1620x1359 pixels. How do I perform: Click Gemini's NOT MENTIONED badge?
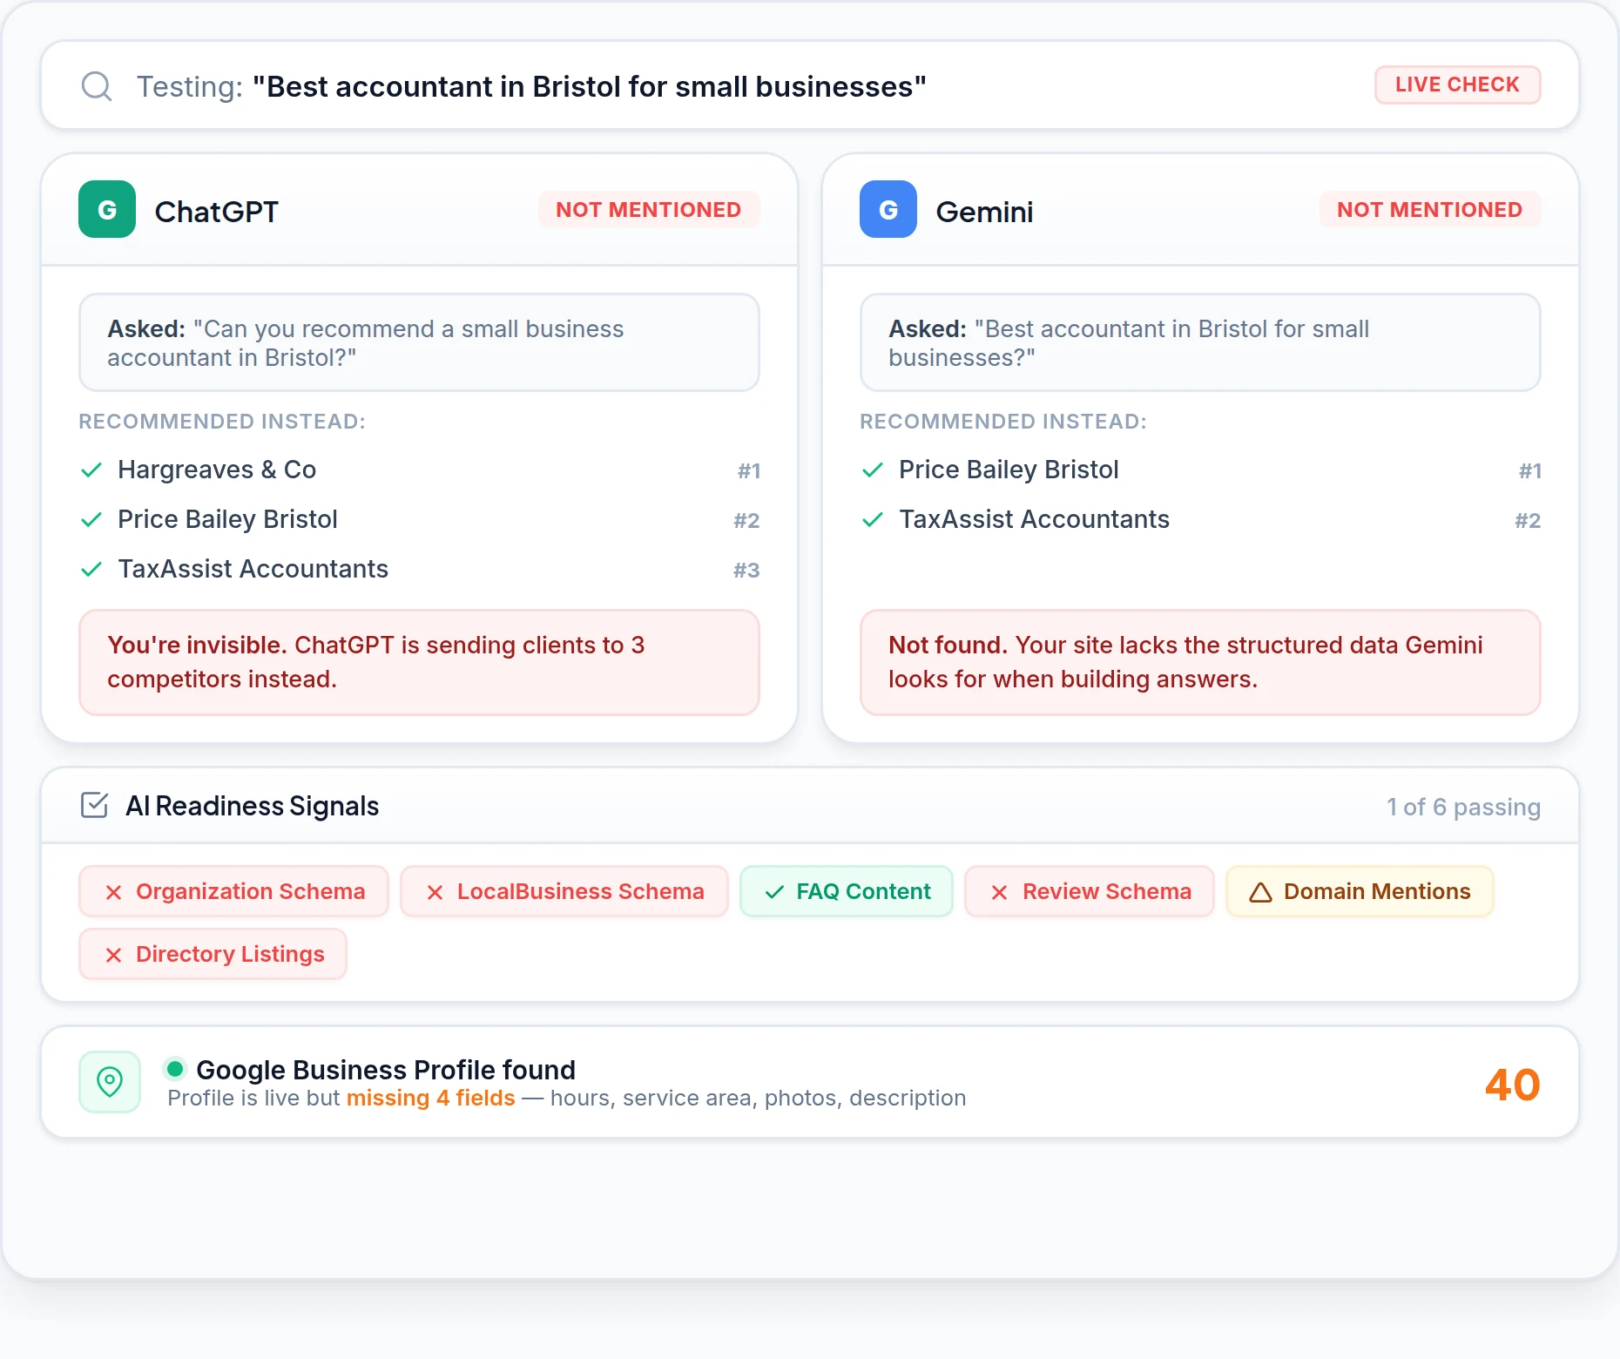point(1430,210)
